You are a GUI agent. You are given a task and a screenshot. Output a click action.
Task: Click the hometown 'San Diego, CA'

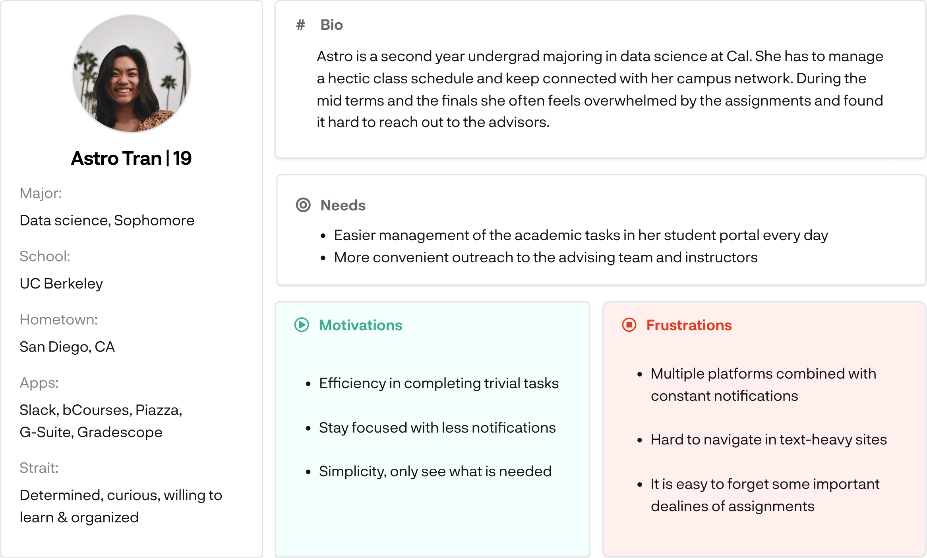[x=67, y=347]
